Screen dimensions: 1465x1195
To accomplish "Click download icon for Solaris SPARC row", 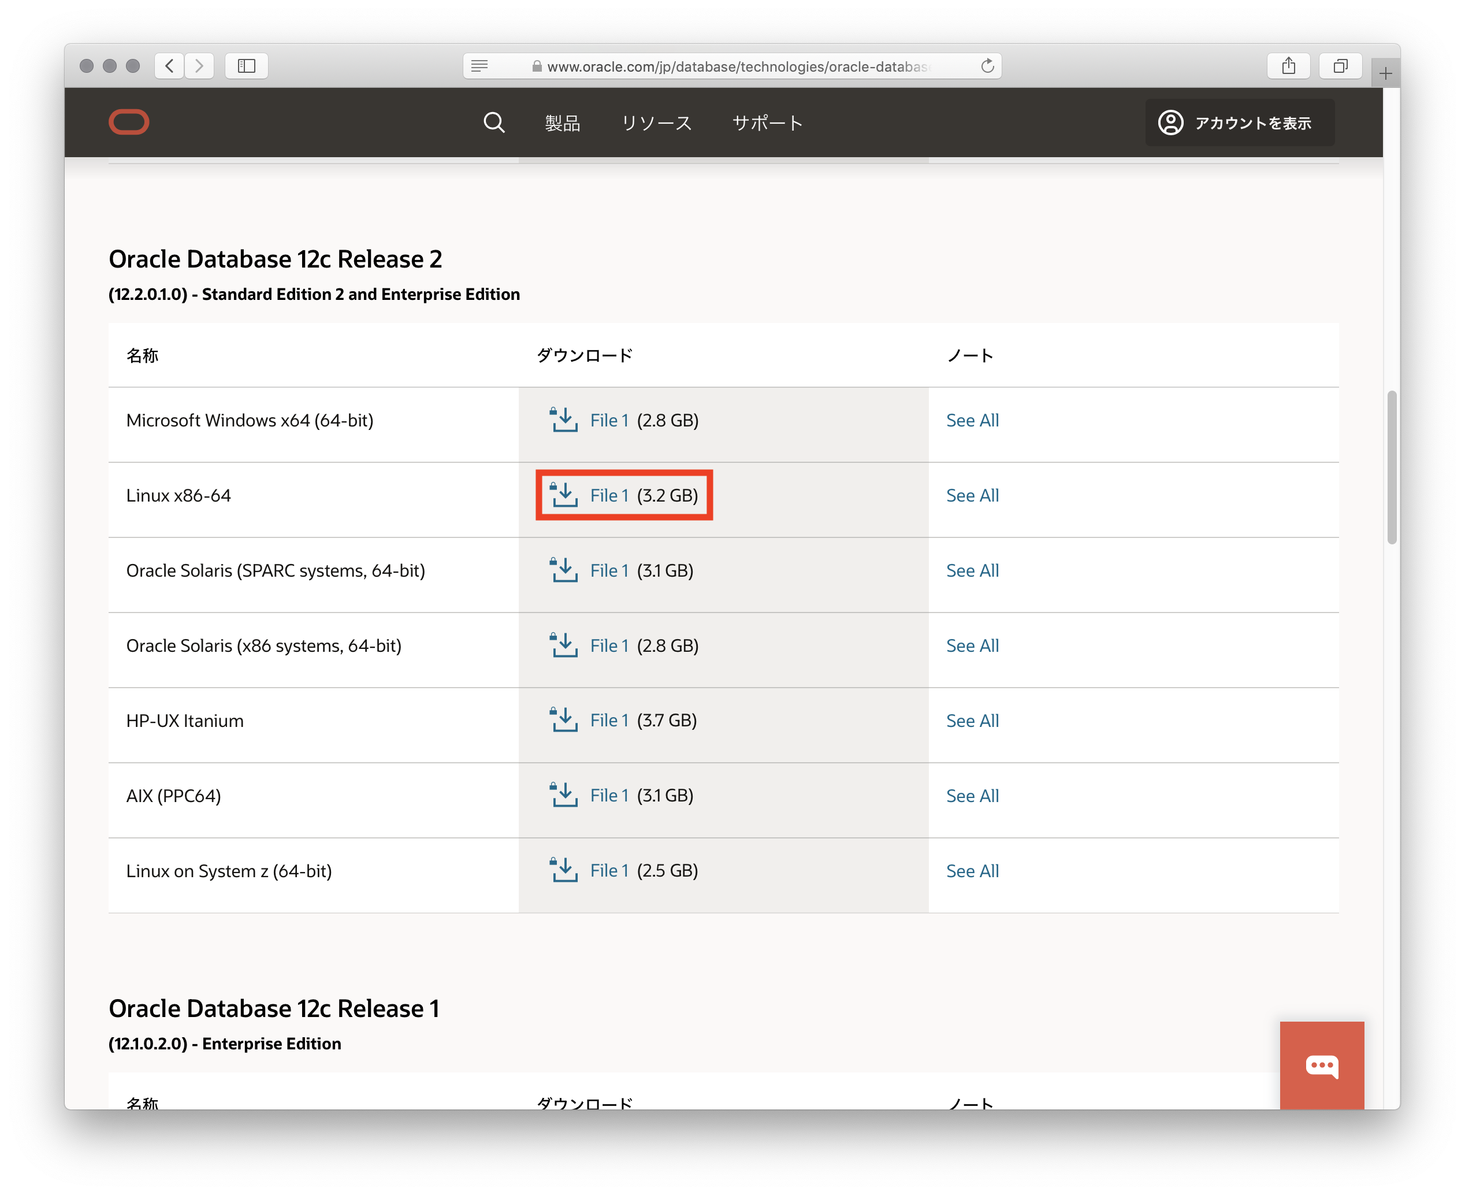I will (x=564, y=569).
